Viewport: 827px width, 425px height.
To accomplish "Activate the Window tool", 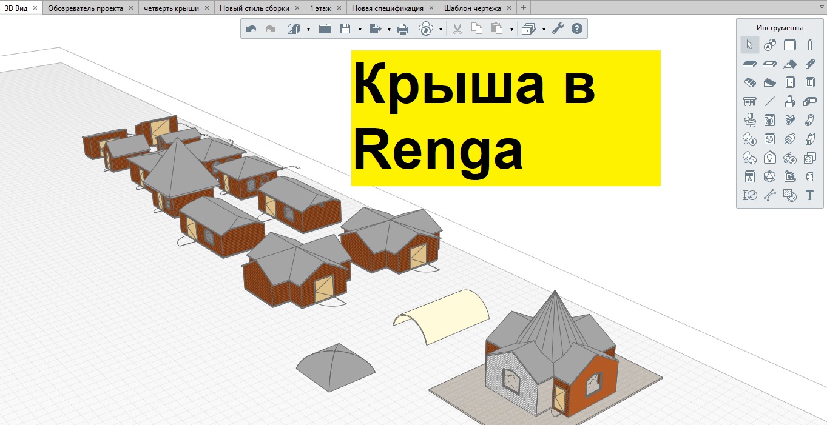I will pos(809,82).
